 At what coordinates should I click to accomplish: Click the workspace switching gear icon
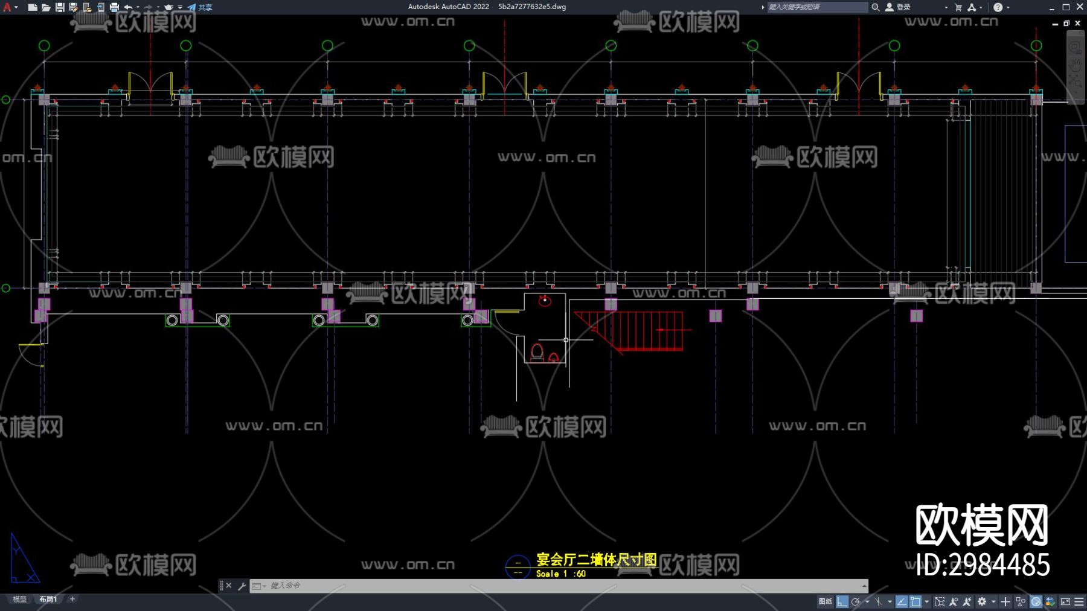982,601
